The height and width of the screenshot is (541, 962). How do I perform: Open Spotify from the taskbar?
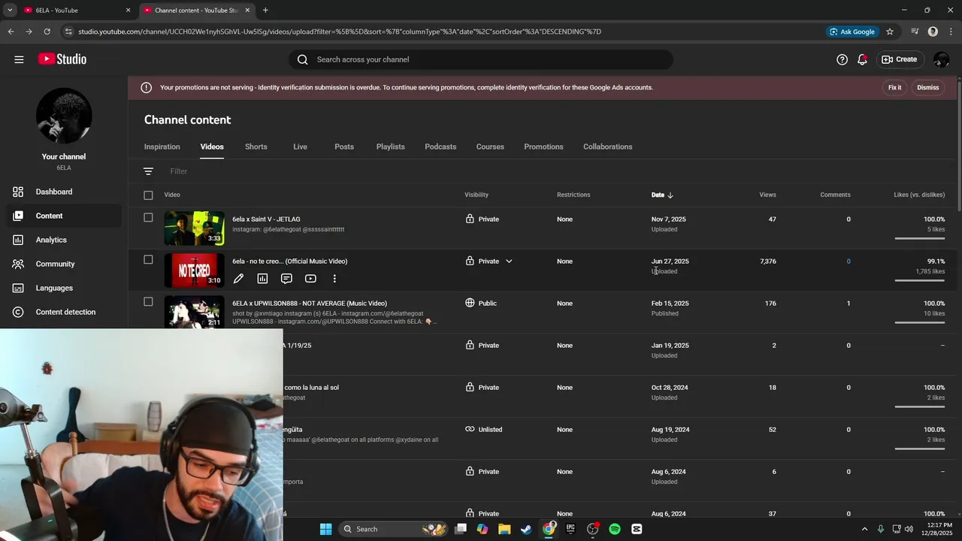tap(615, 529)
